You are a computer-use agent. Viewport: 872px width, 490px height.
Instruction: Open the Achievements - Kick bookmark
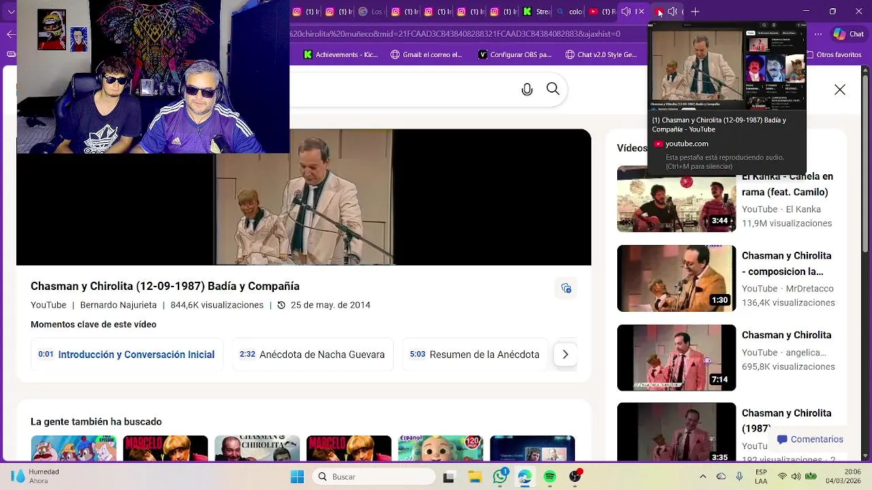pyautogui.click(x=341, y=54)
